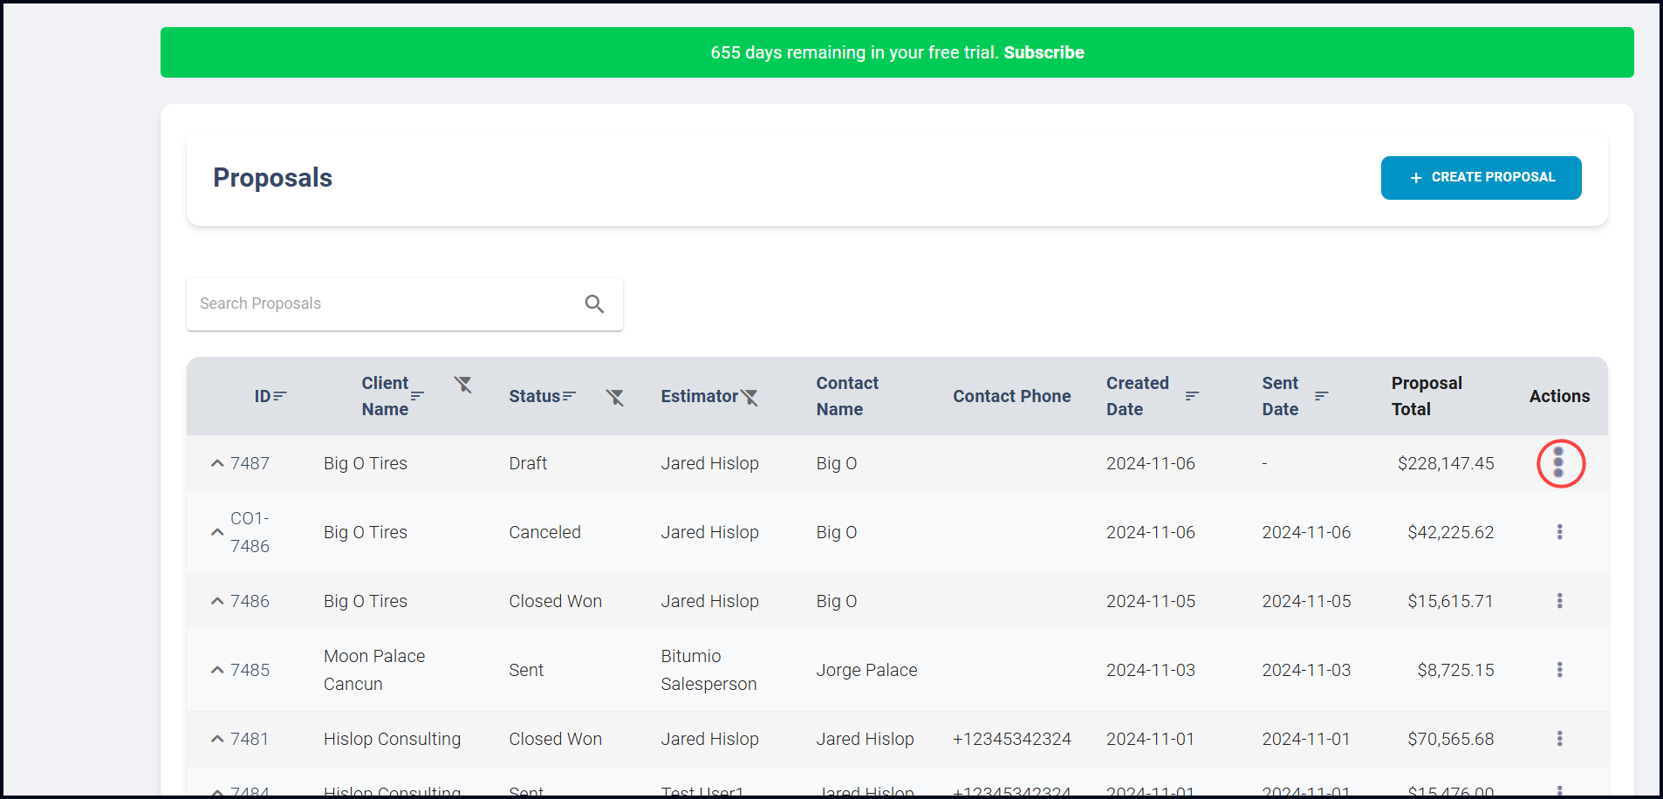
Task: Click phone number in row 7481
Action: (1011, 739)
